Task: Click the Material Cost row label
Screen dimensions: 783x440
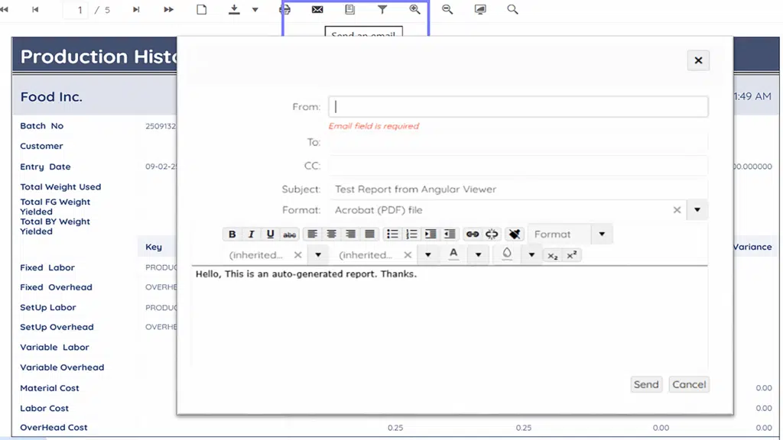Action: point(50,387)
